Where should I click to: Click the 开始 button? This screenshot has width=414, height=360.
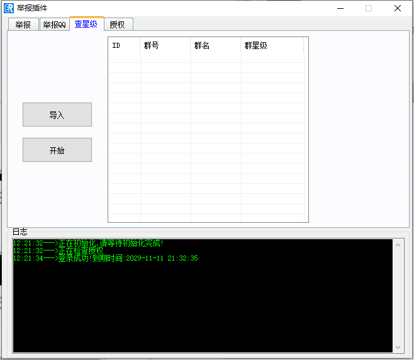tap(57, 150)
